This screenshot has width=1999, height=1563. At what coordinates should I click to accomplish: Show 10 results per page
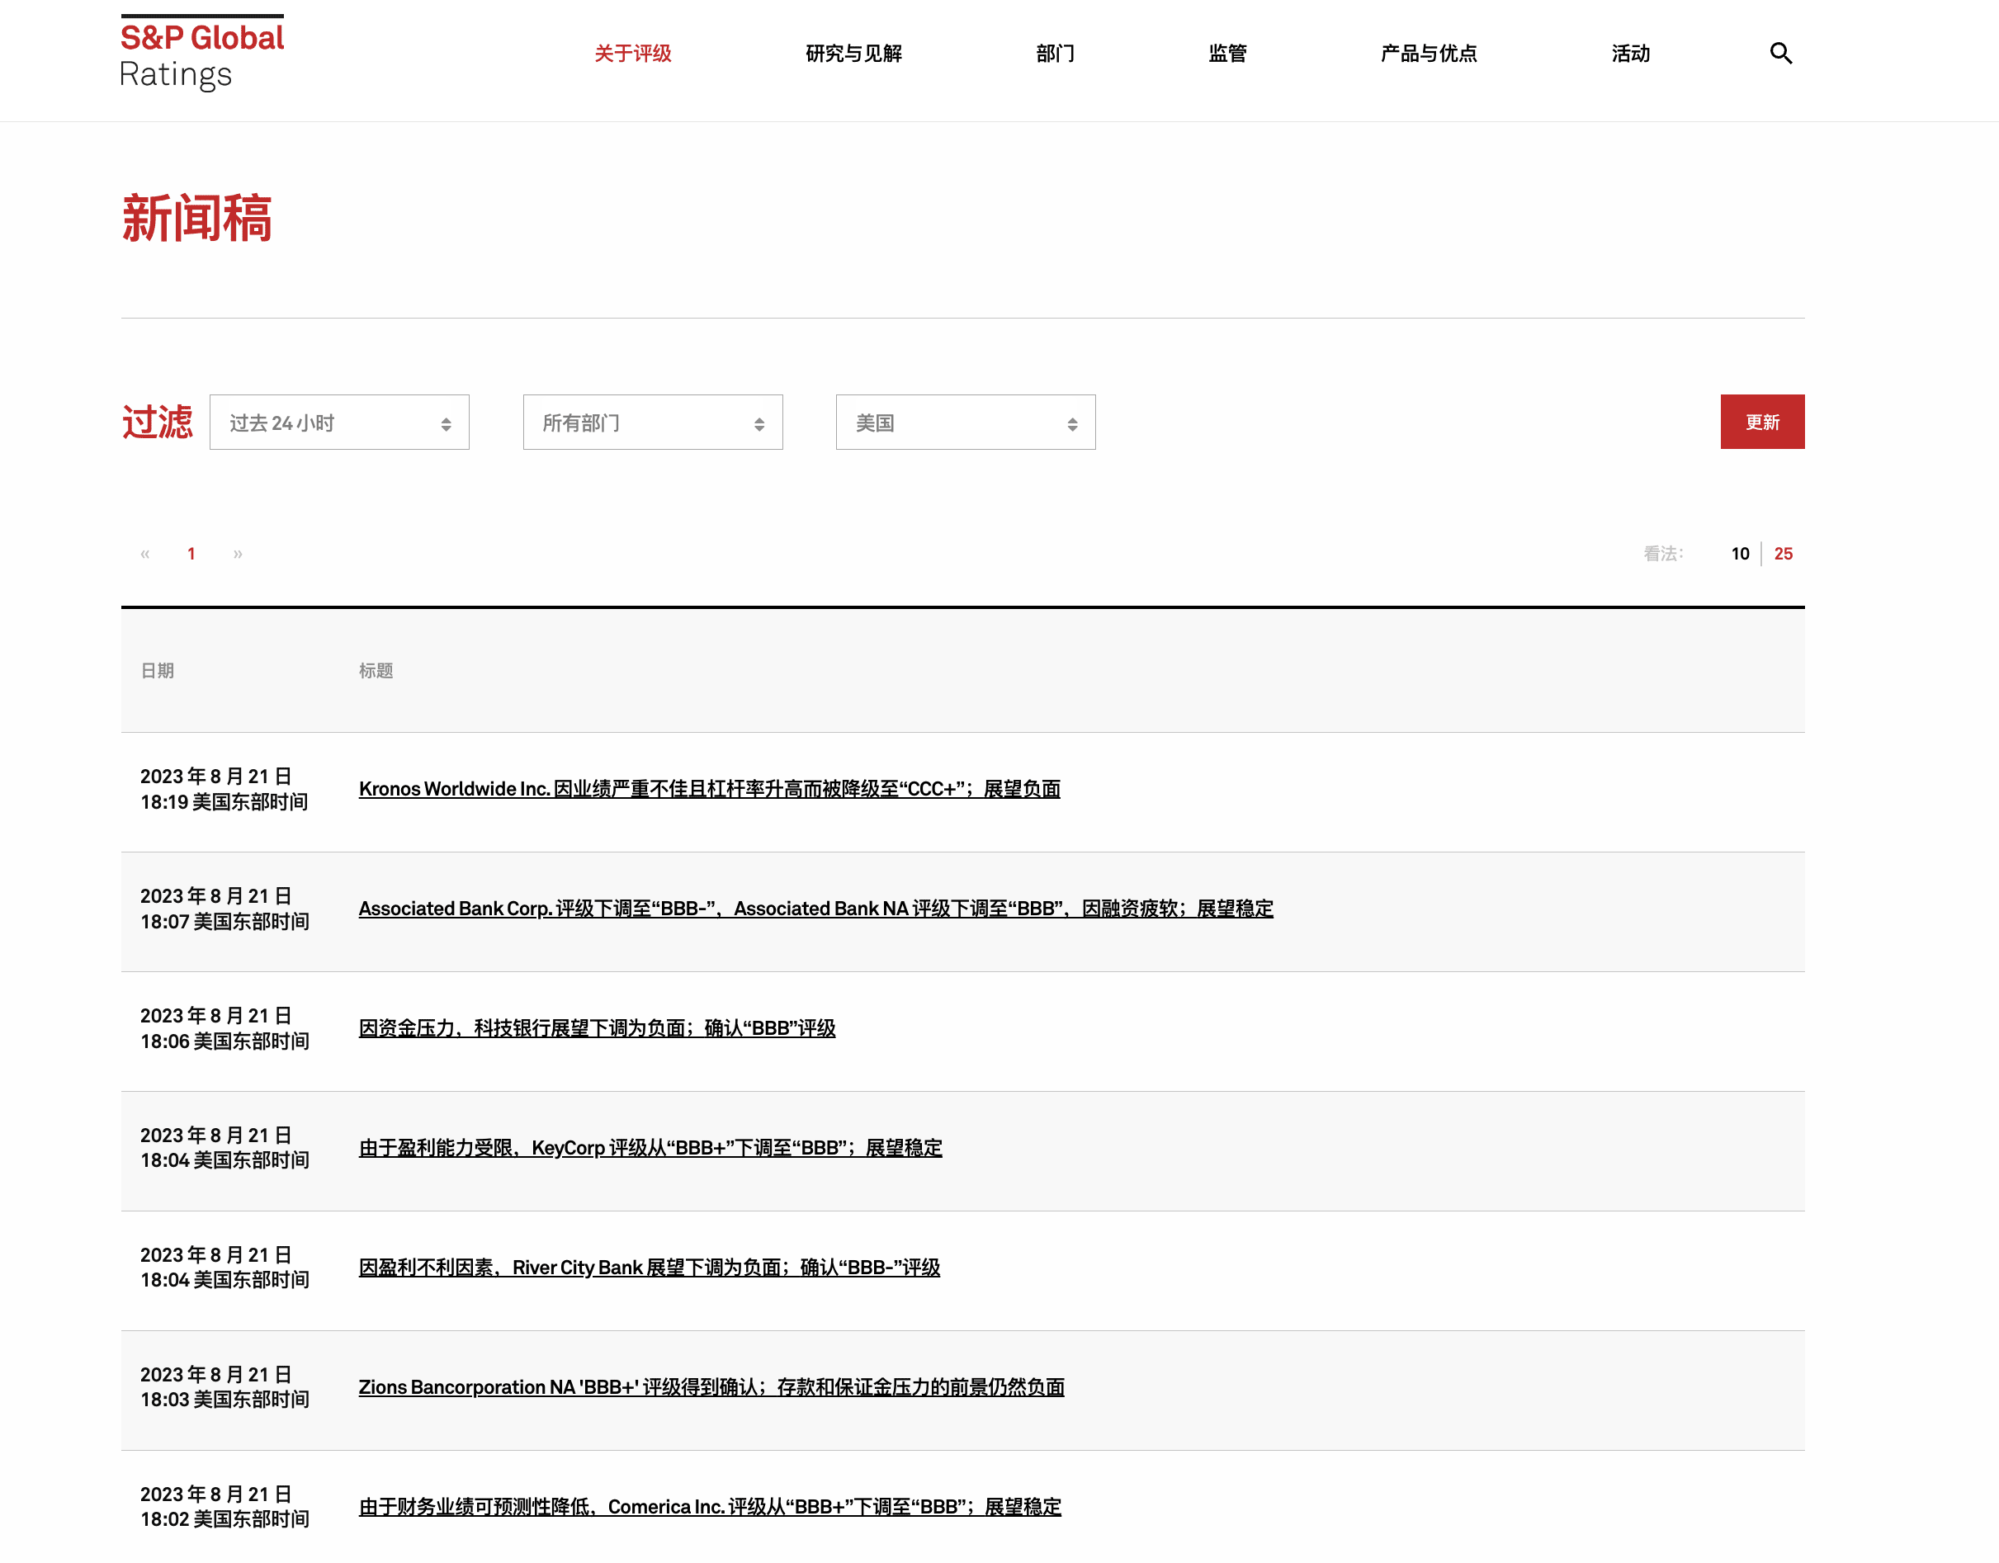pyautogui.click(x=1739, y=554)
